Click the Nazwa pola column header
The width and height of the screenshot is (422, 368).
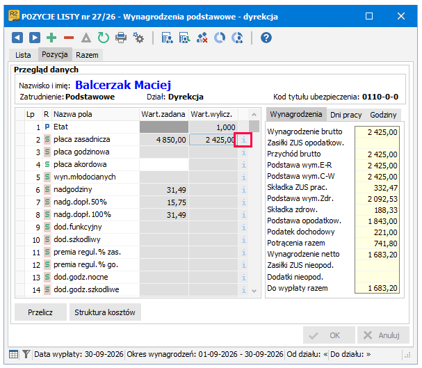(x=95, y=114)
